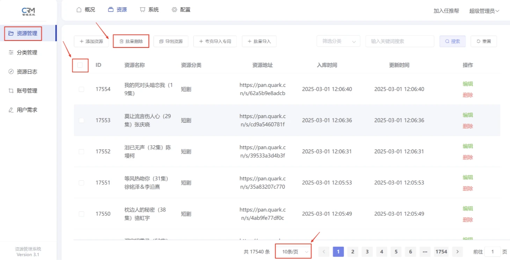Expand the 10条/页 page size dropdown
The height and width of the screenshot is (260, 510).
[x=293, y=251]
